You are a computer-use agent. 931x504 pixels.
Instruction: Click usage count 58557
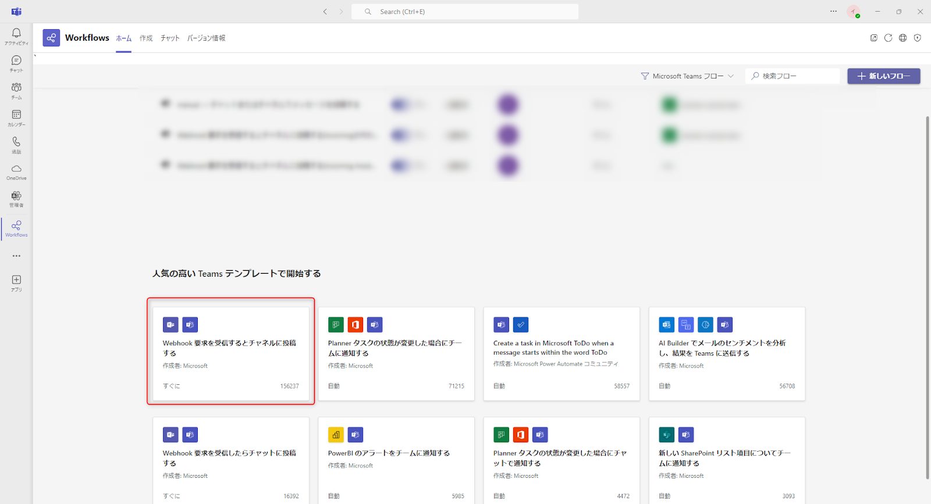point(621,386)
